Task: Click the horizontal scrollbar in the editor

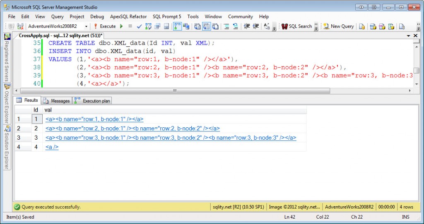Action: (x=175, y=91)
